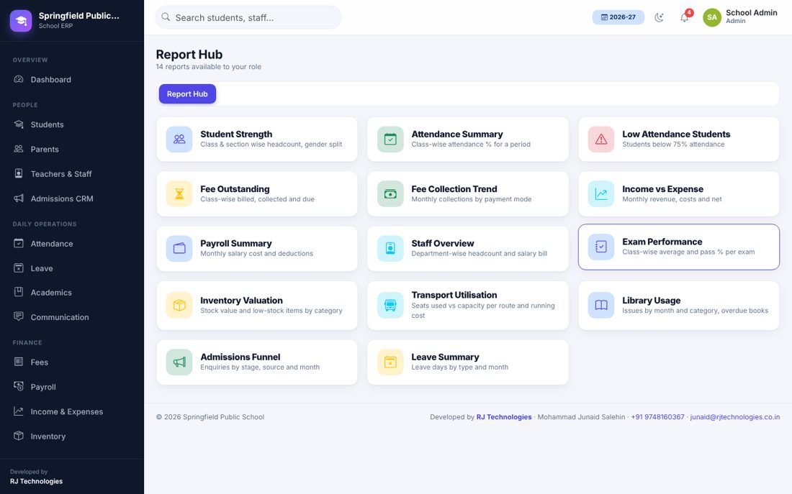Click the Fee Outstanding hourglass icon

(179, 193)
